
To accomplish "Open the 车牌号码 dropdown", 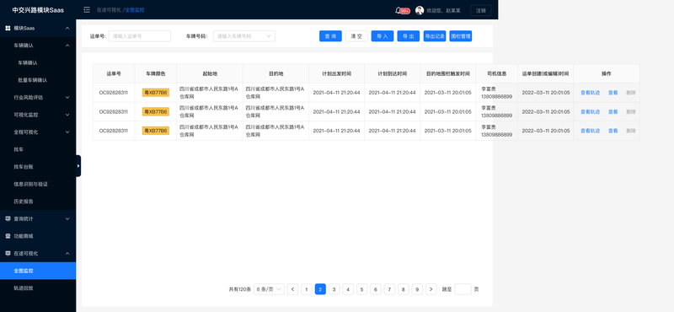I will coord(244,36).
